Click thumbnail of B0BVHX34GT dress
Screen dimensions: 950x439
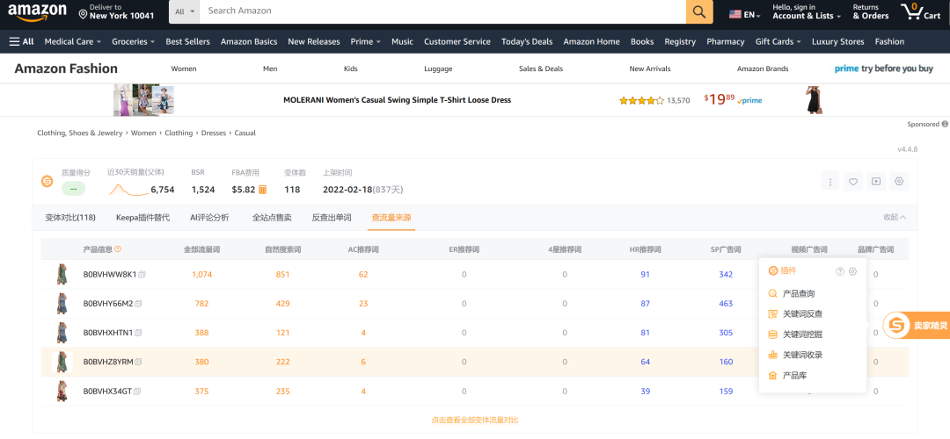62,392
